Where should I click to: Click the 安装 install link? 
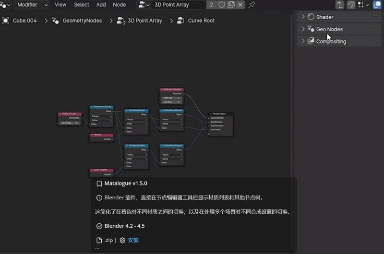[133, 240]
